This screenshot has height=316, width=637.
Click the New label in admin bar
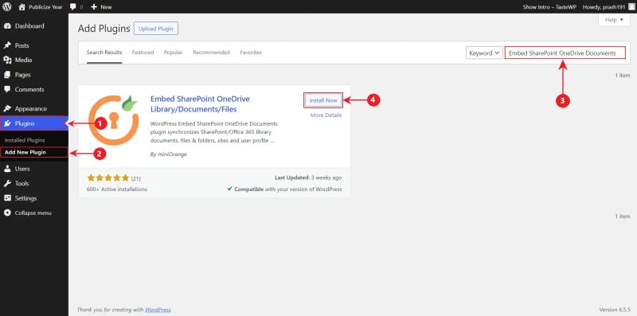pyautogui.click(x=106, y=7)
